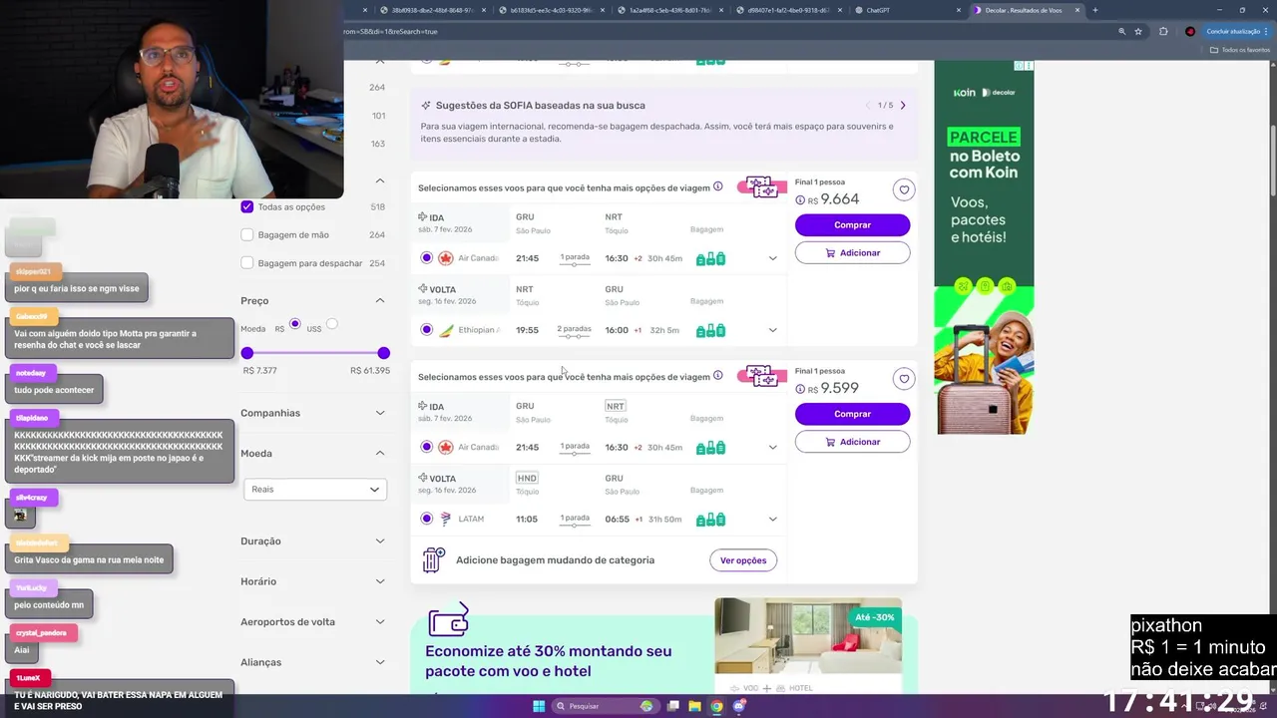Viewport: 1277px width, 718px height.
Task: Click the luggage icon next to 'Adicione bagagem'
Action: [x=433, y=559]
